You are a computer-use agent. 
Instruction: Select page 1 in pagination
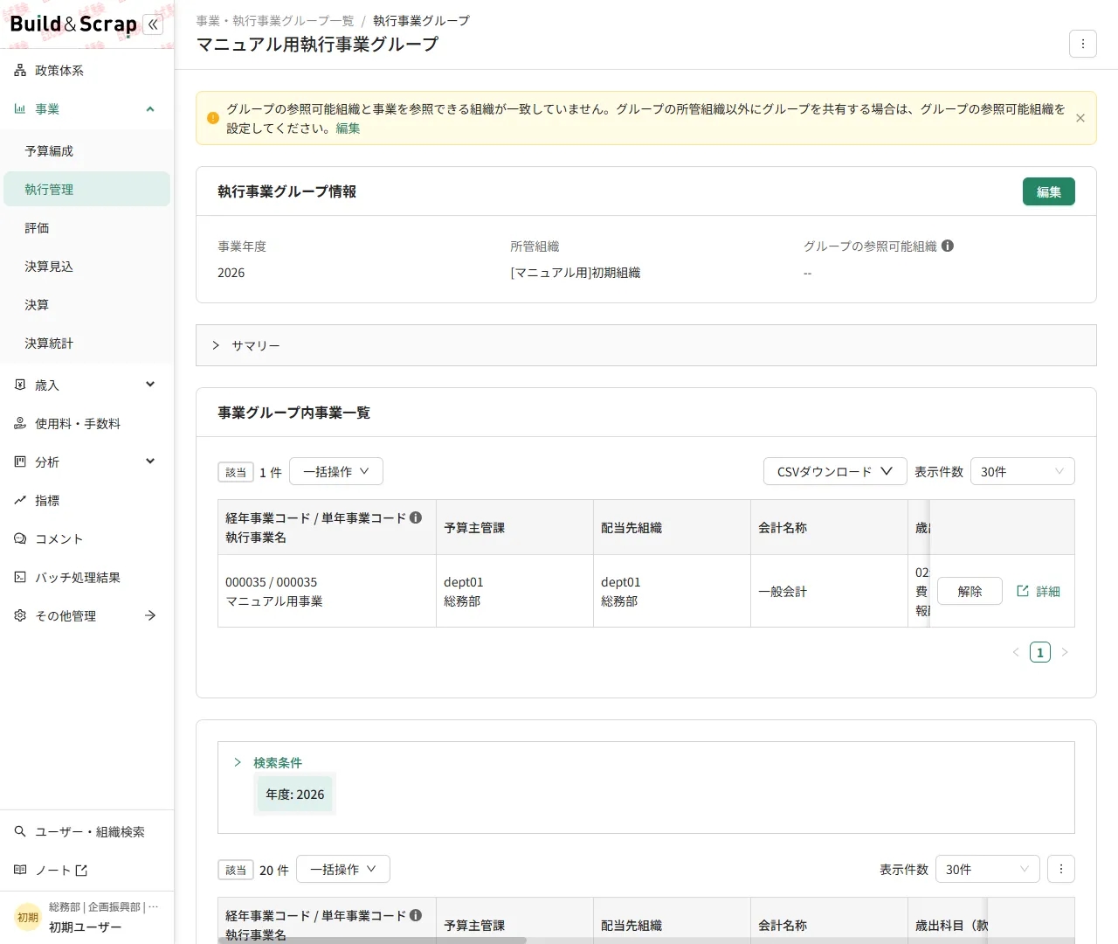click(1040, 652)
